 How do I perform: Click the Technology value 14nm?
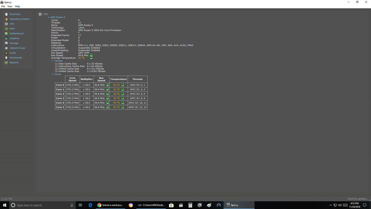click(x=81, y=28)
